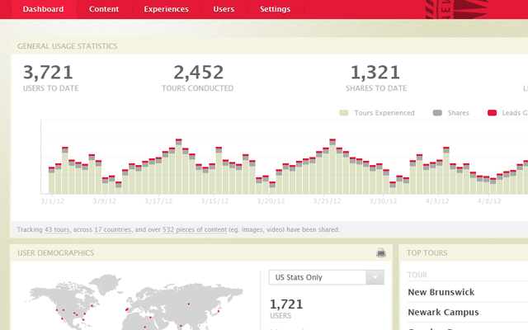Go to the Experiences tab

(166, 9)
